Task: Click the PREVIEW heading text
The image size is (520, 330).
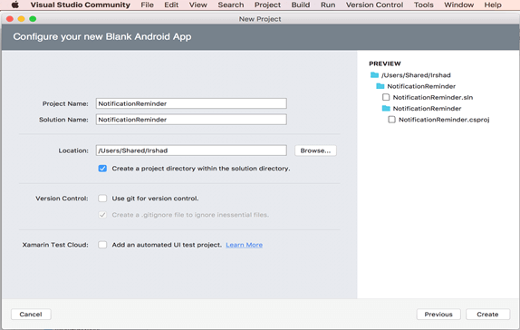Action: click(385, 63)
